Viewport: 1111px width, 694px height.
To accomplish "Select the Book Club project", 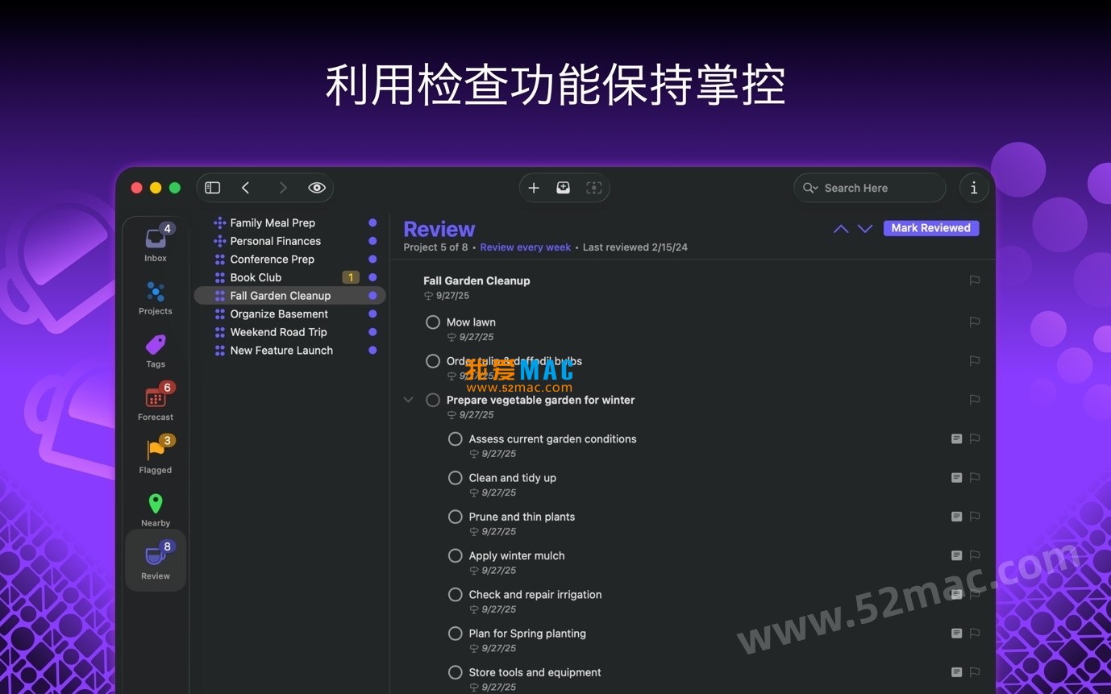I will pyautogui.click(x=255, y=276).
